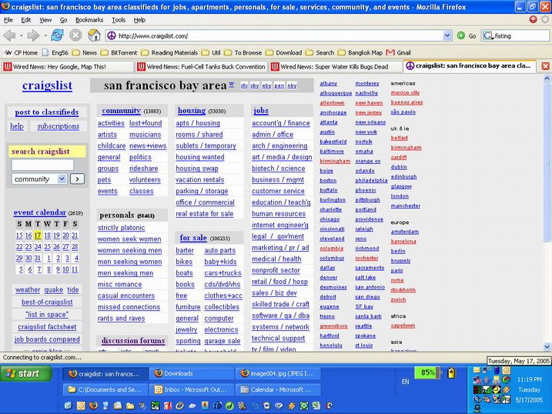Open the back button history dropdown arrow

(21, 35)
